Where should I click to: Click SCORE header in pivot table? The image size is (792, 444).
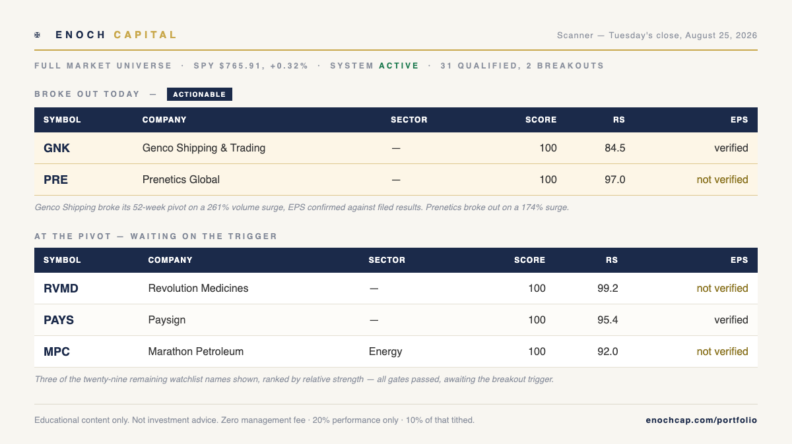[530, 260]
